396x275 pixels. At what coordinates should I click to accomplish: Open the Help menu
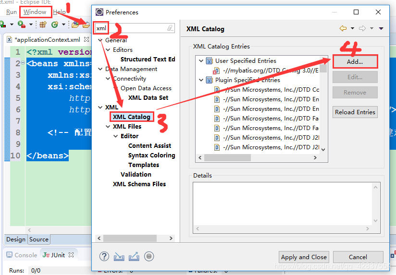coord(59,12)
